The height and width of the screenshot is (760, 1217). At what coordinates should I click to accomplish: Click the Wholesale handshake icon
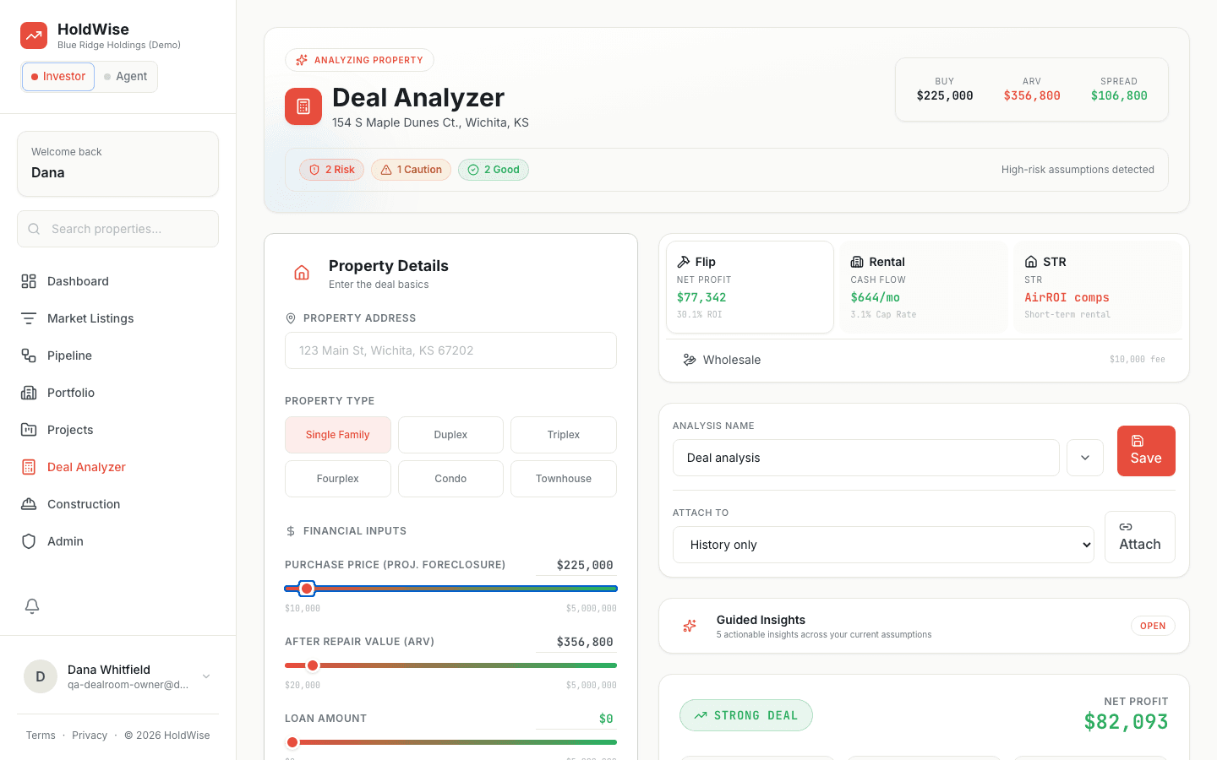pyautogui.click(x=690, y=360)
